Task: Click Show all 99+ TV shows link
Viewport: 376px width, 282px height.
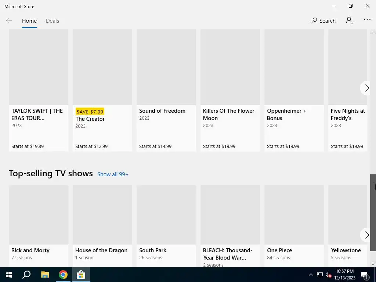Action: [113, 174]
